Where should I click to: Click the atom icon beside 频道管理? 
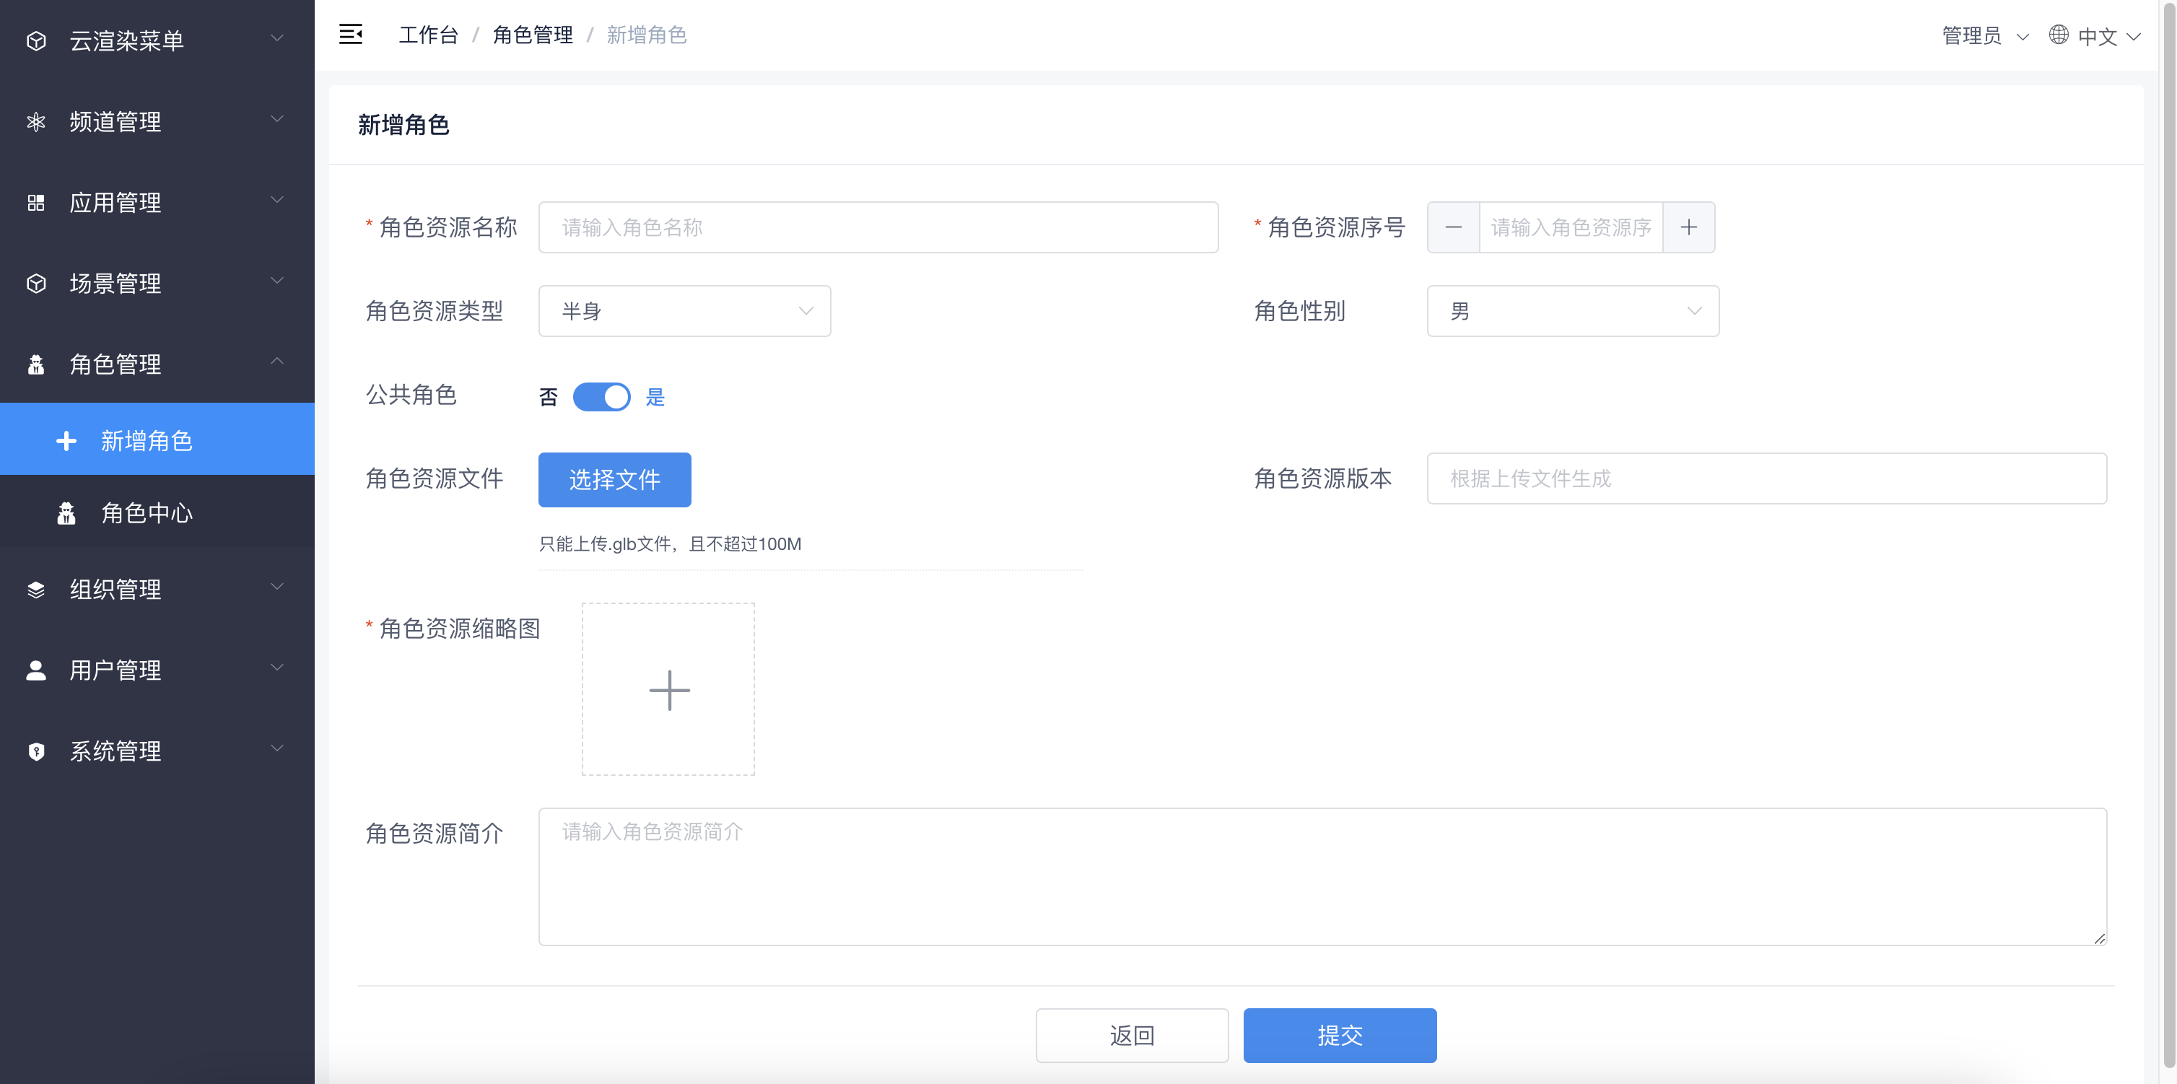tap(36, 122)
